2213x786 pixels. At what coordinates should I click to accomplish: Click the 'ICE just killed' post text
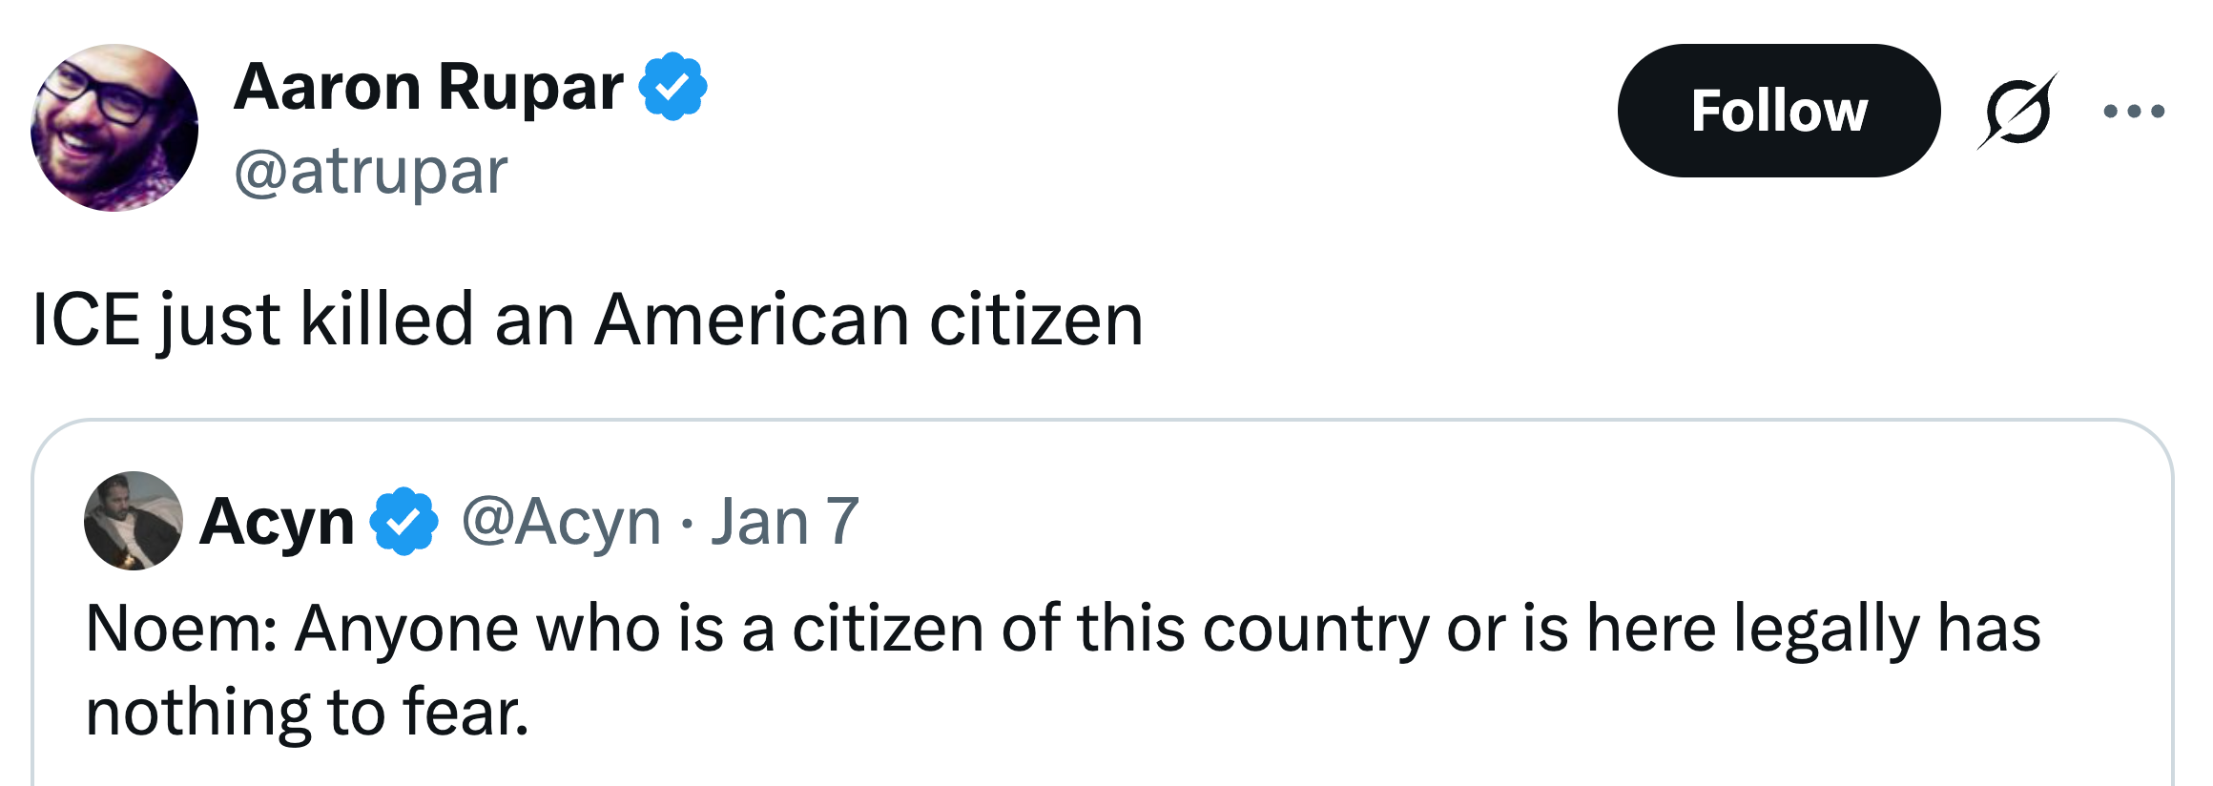point(587,320)
